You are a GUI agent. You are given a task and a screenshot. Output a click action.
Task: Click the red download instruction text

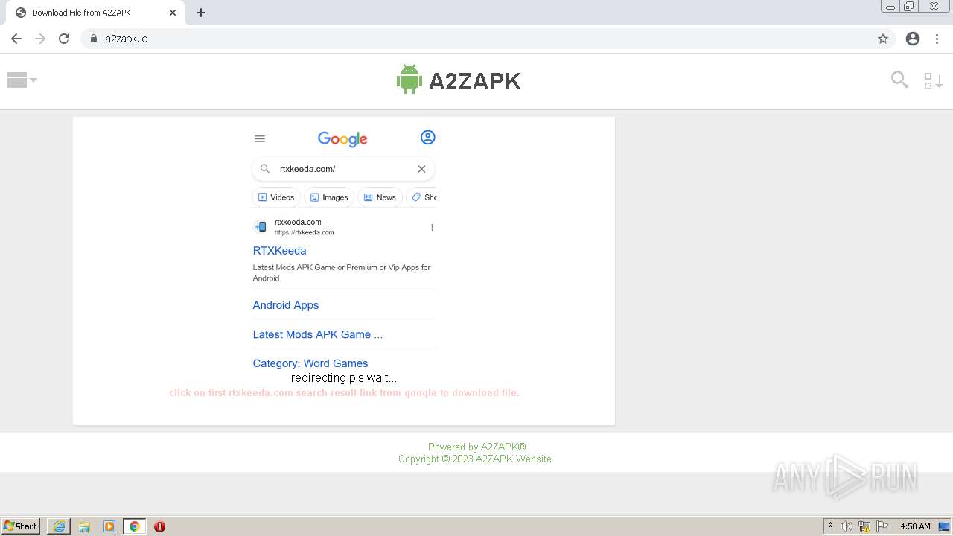click(x=344, y=392)
